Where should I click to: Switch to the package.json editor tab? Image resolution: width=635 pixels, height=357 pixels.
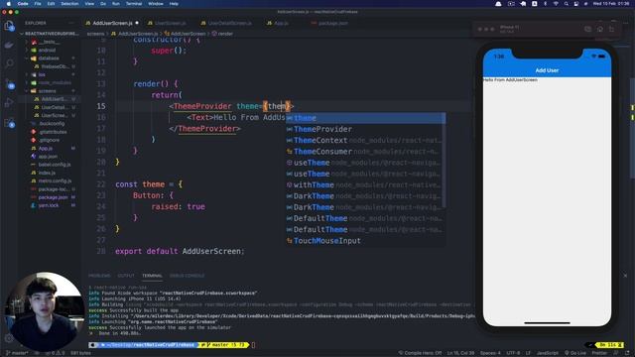[x=329, y=23]
